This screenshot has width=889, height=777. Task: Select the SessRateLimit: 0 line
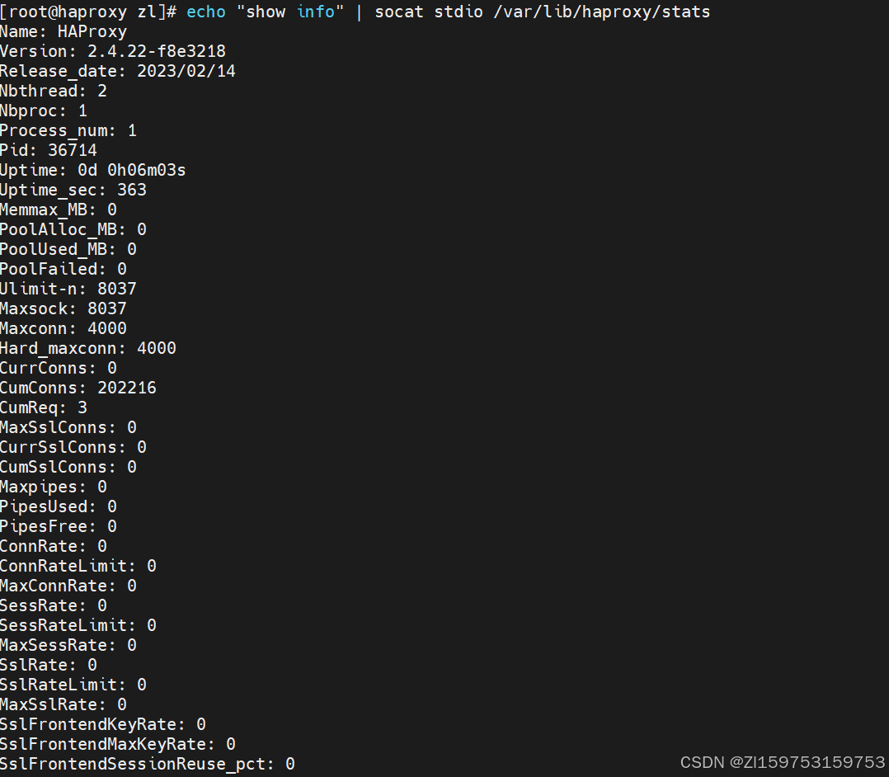coord(78,625)
